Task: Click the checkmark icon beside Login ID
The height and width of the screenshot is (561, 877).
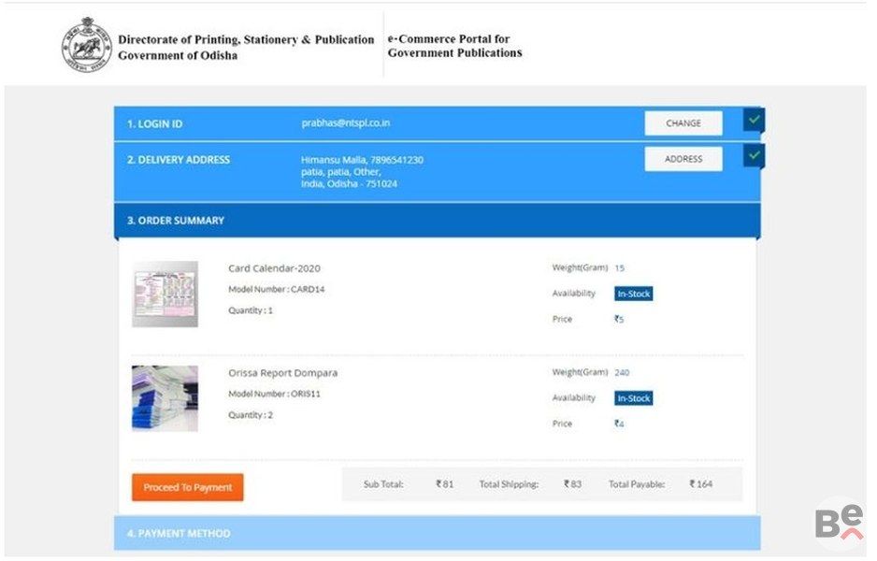Action: (x=754, y=121)
